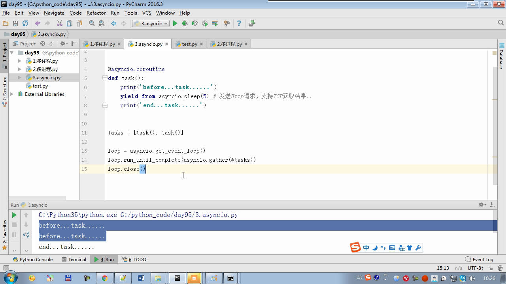Cut selection using the scissors icon
506x284 pixels.
click(x=60, y=24)
